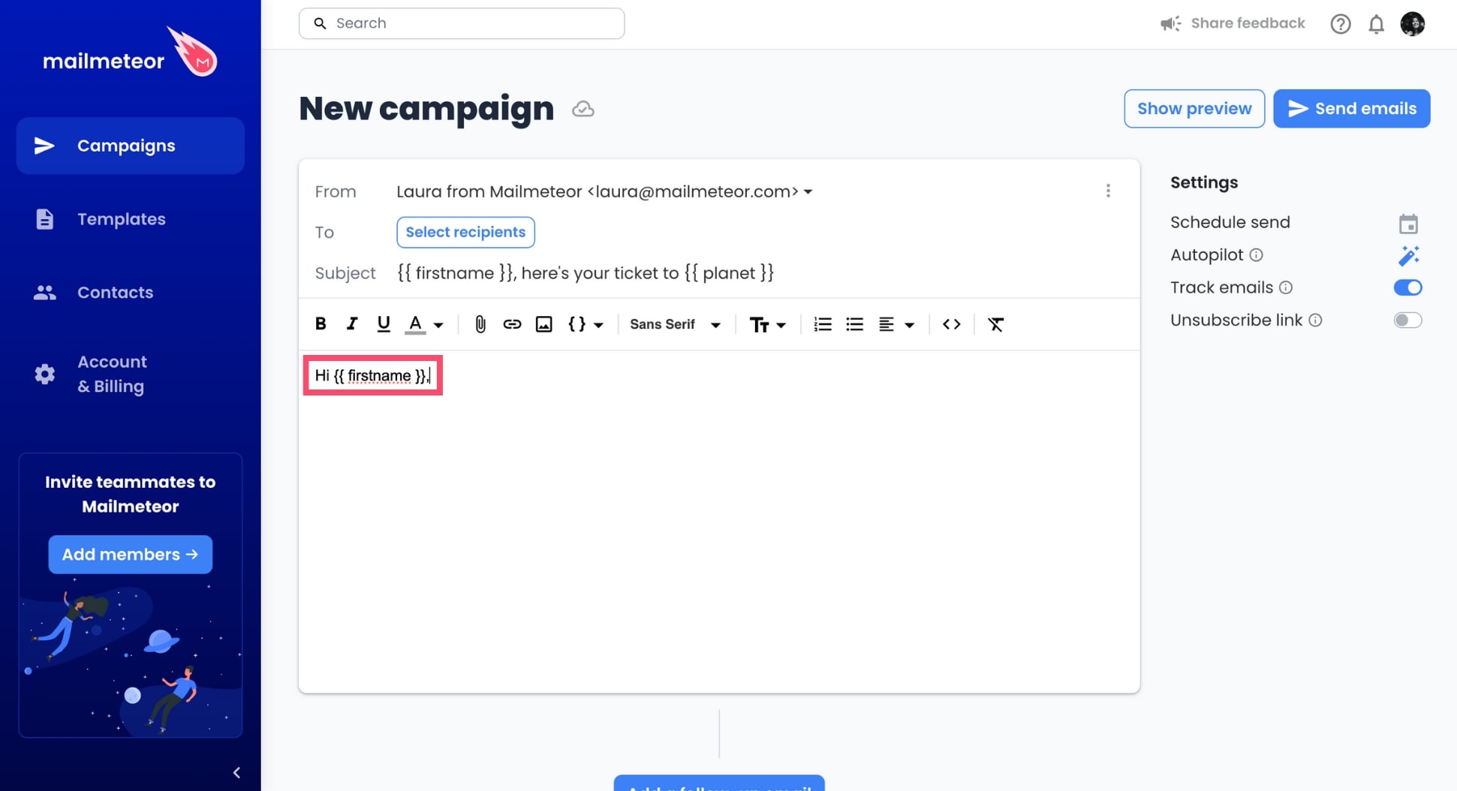
Task: Show info about Track emails
Action: click(1286, 287)
